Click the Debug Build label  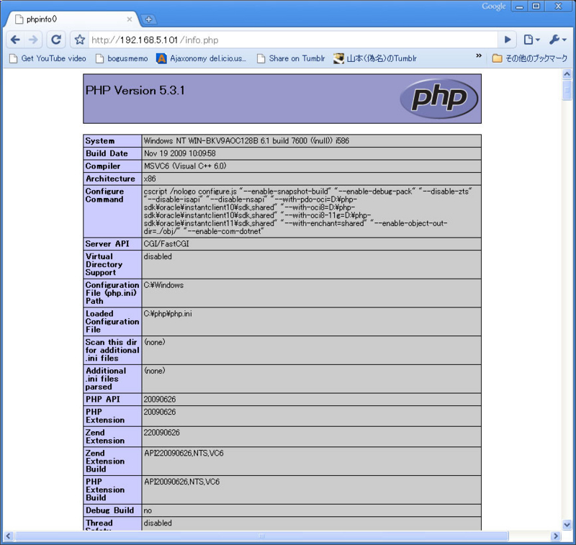click(x=110, y=510)
